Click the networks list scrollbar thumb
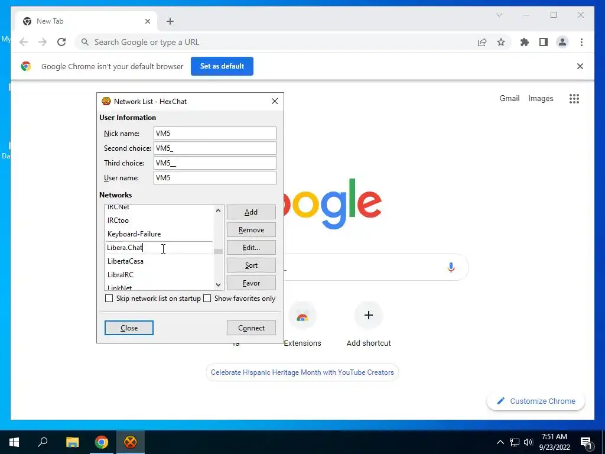 pos(219,251)
